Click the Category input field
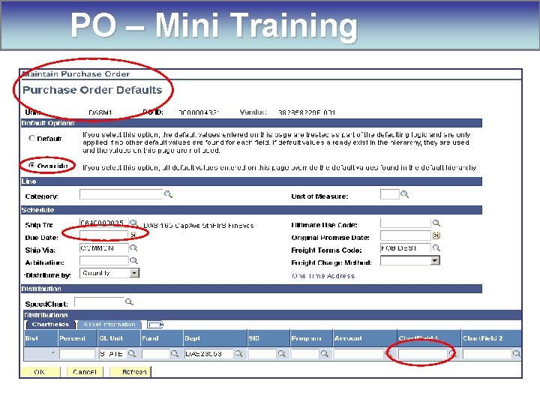The height and width of the screenshot is (405, 540). click(x=121, y=194)
